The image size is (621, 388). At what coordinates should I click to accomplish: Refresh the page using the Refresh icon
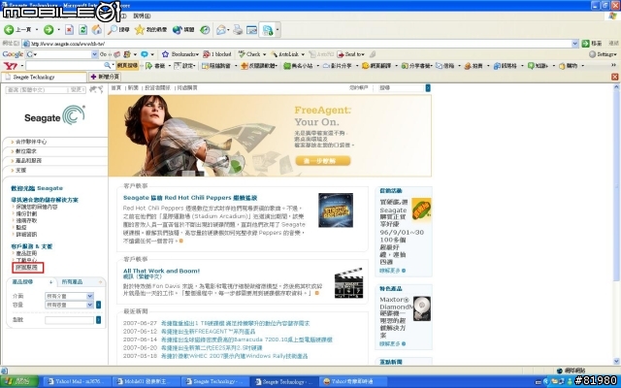point(82,30)
